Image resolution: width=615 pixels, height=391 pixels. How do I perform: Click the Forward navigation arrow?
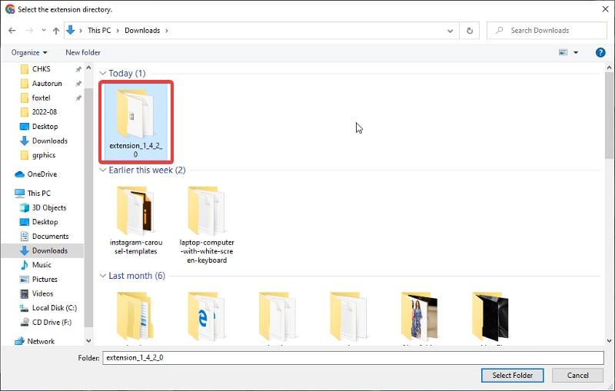(29, 31)
